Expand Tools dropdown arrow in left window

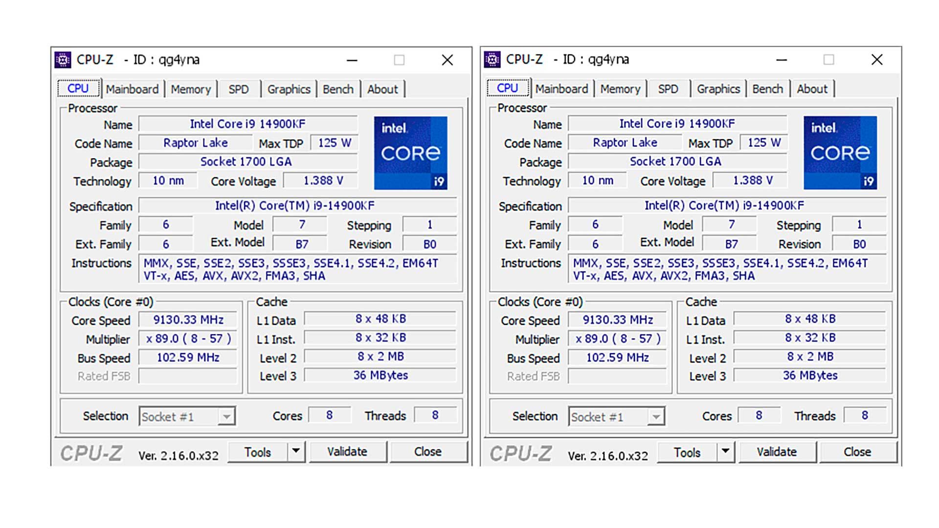296,451
